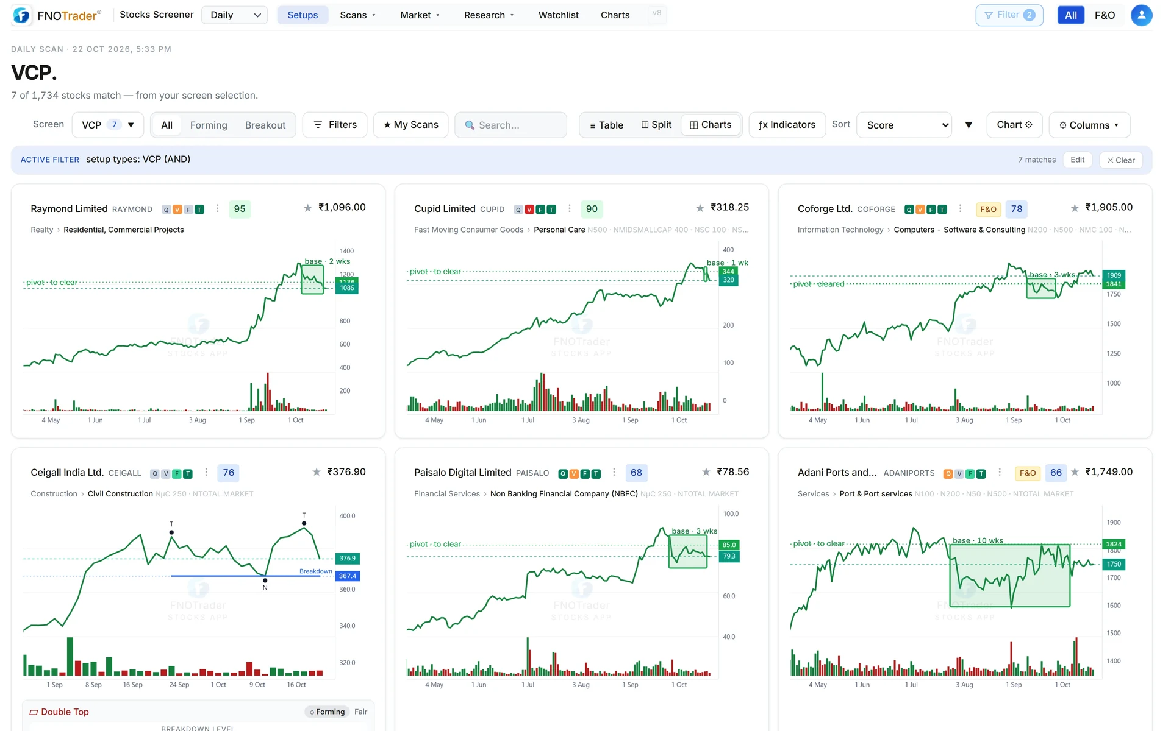Open the Sort by Score dropdown
The width and height of the screenshot is (1171, 731).
click(904, 125)
